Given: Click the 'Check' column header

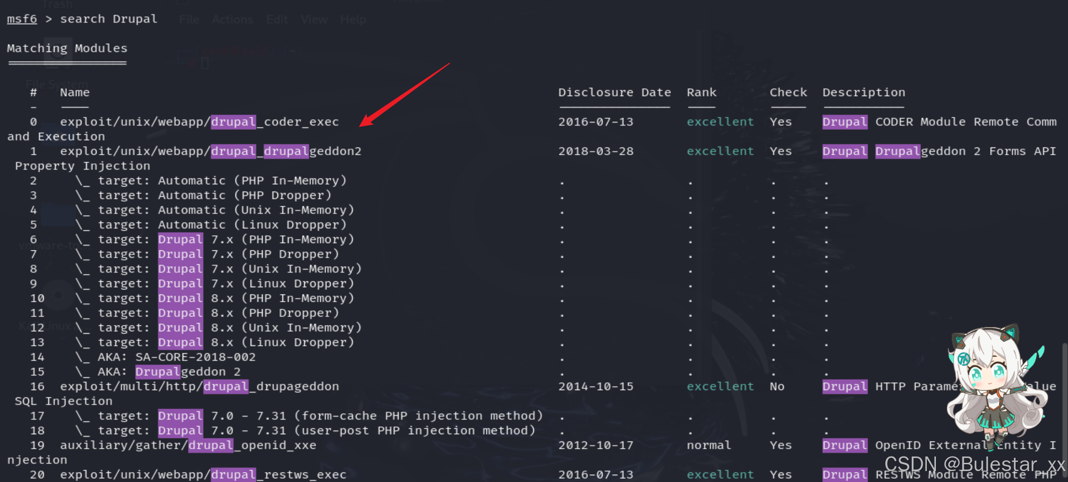Looking at the screenshot, I should pos(788,92).
